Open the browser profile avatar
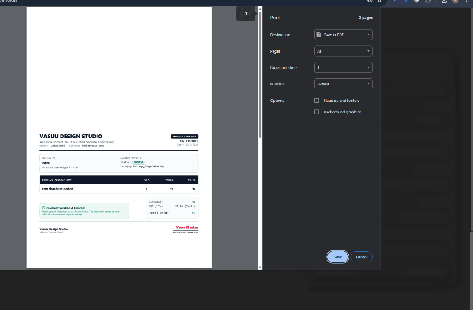Image resolution: width=473 pixels, height=310 pixels. [x=455, y=1]
